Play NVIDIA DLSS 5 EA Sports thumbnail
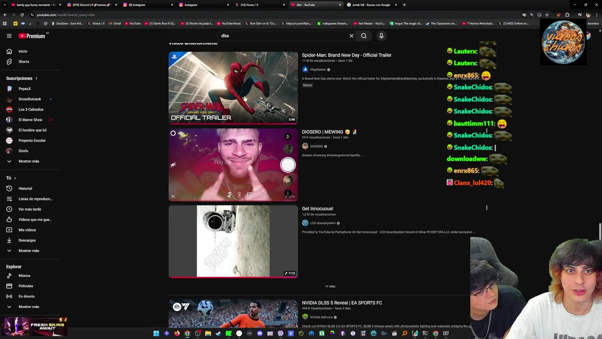This screenshot has height=339, width=602. point(233,314)
